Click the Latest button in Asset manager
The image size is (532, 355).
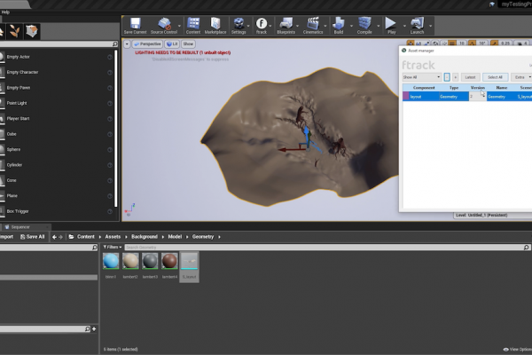click(x=470, y=77)
